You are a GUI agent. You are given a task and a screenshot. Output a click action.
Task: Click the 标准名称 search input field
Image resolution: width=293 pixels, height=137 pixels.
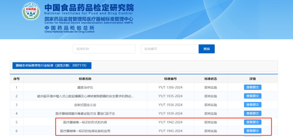point(104,49)
